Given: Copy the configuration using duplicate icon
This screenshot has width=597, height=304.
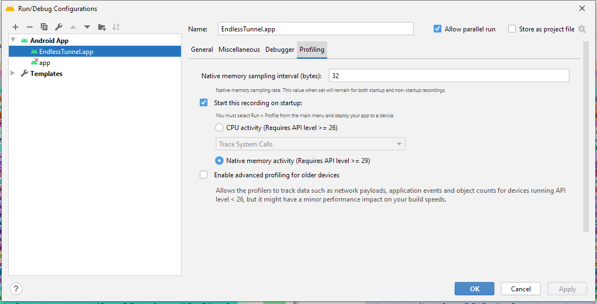Looking at the screenshot, I should coord(44,27).
